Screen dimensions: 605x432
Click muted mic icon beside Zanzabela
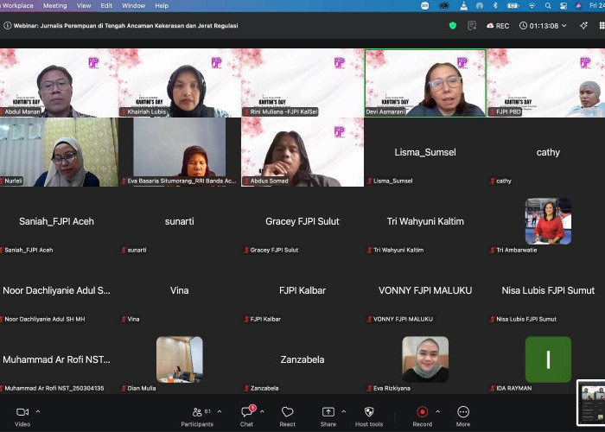coord(246,389)
